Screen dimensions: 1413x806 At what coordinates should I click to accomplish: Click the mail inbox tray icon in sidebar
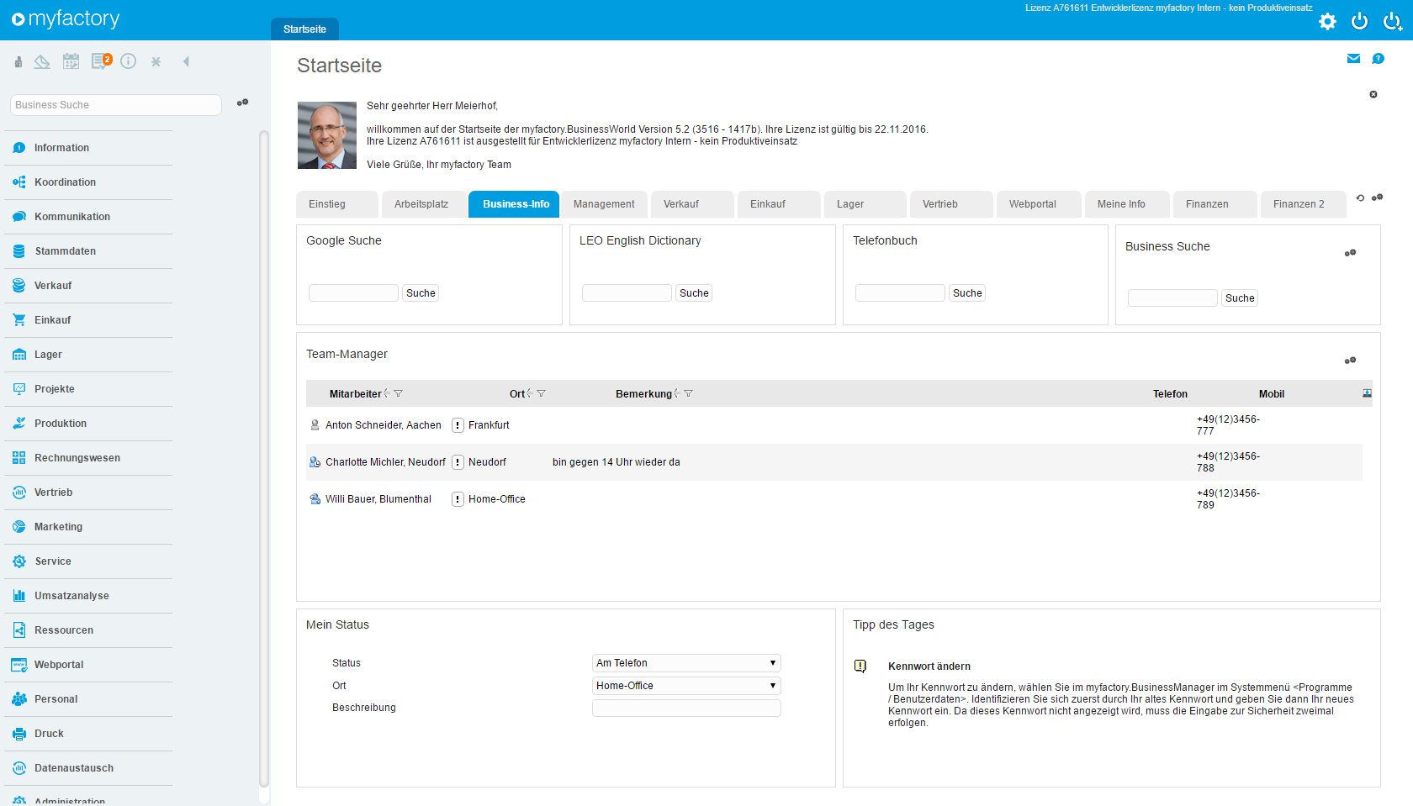[42, 61]
